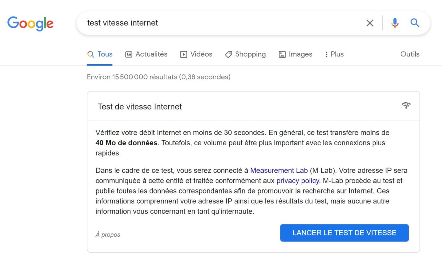The height and width of the screenshot is (259, 442).
Task: Open the Measurement Lab link
Action: [278, 170]
